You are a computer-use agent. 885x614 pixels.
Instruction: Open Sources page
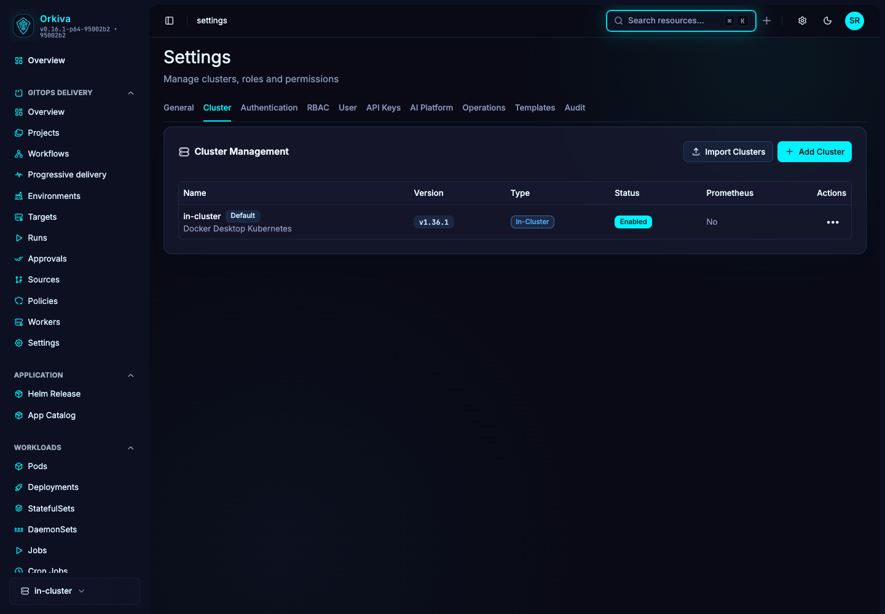point(74,279)
